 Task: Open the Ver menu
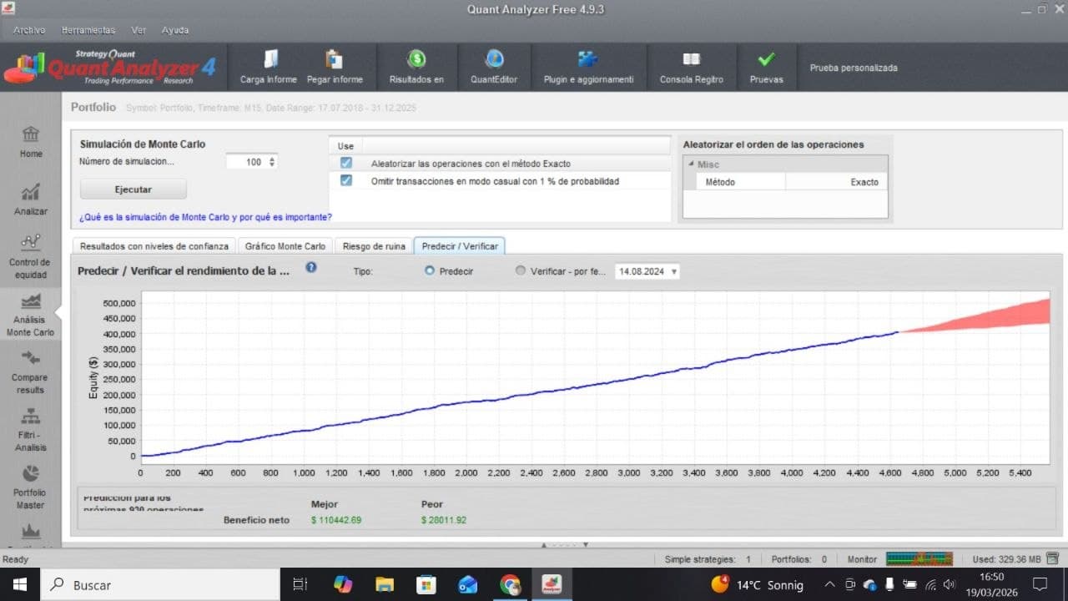pos(139,30)
